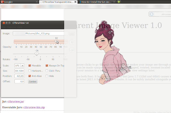Screen dimensions: 171x113
Task: Close the Google+ browser tab
Action: [x=37, y=2]
